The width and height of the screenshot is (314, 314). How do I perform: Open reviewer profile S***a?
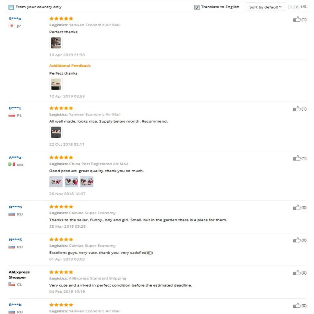point(15,18)
